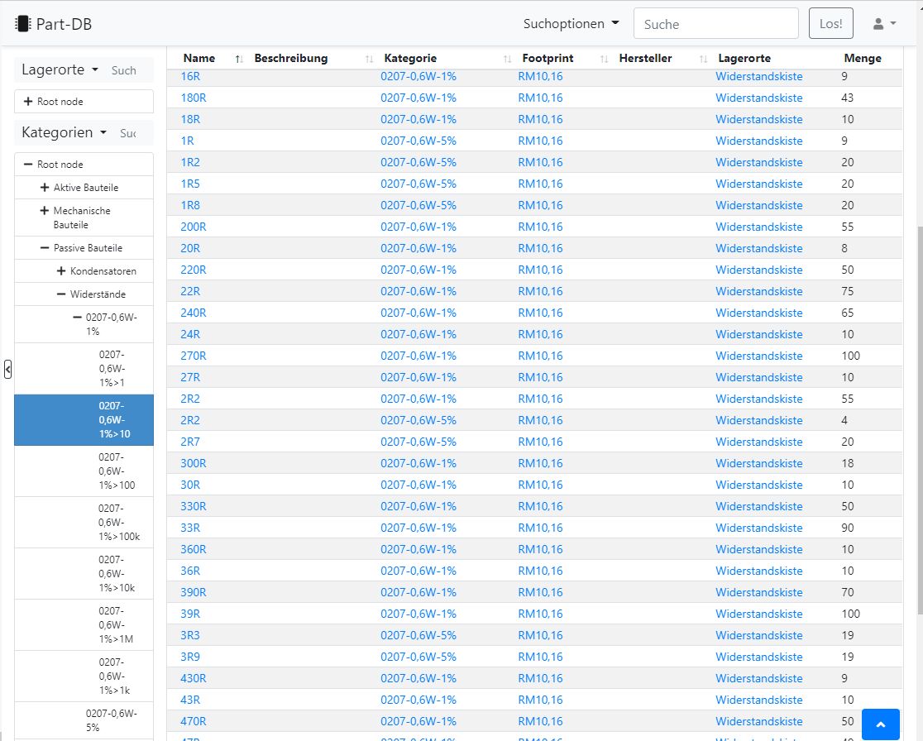This screenshot has height=741, width=923.
Task: Expand Kondensatoren tree node
Action: tap(60, 270)
